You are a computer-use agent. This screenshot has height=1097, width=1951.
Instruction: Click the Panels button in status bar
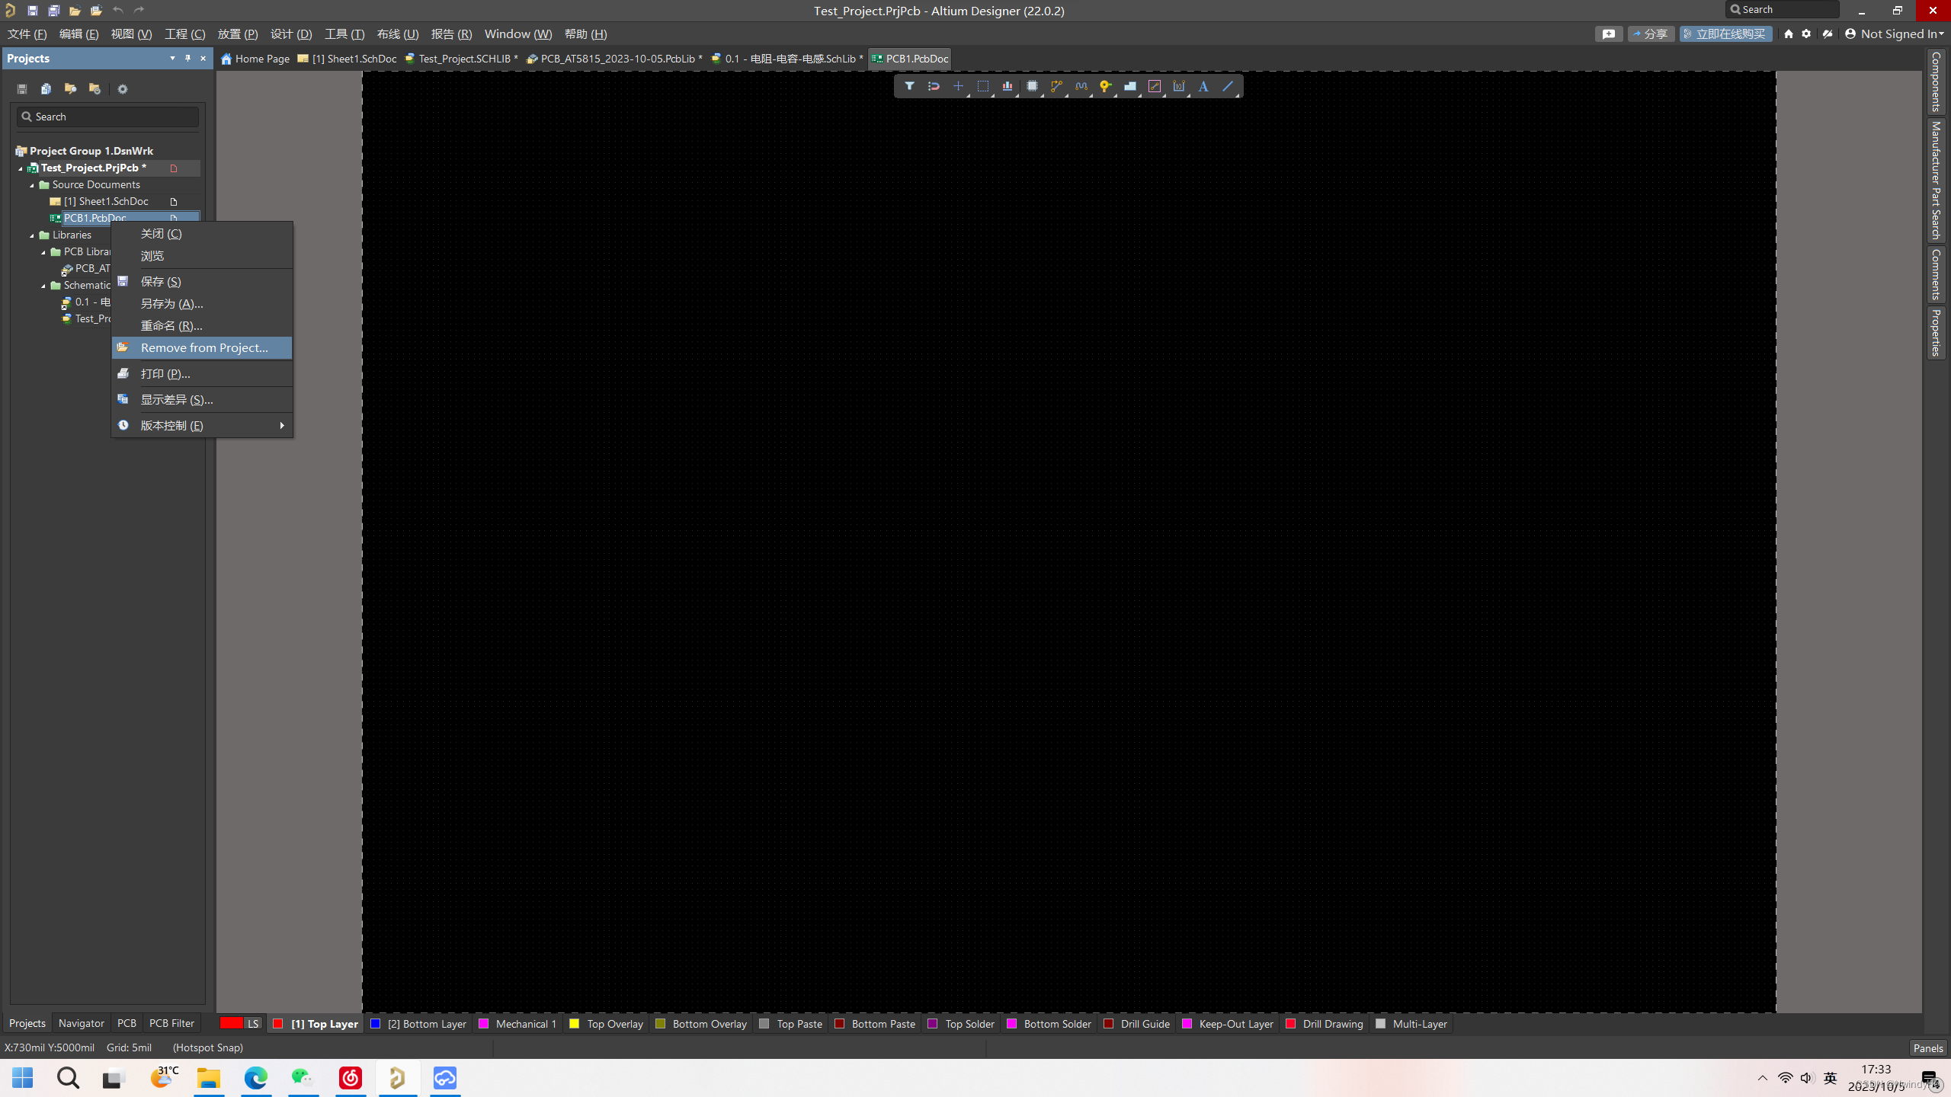click(x=1927, y=1048)
